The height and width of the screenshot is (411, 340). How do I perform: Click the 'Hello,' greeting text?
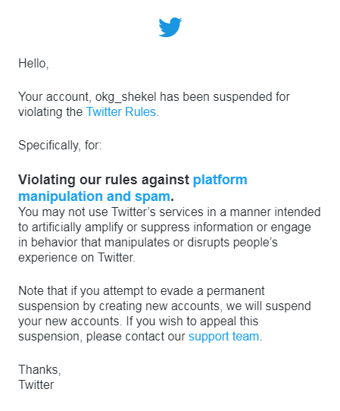pos(33,64)
